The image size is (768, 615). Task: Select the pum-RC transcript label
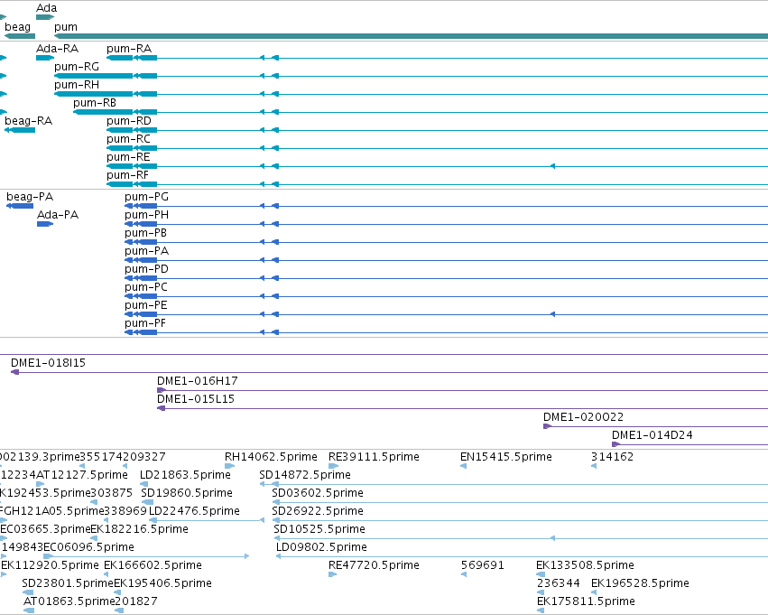pos(129,139)
